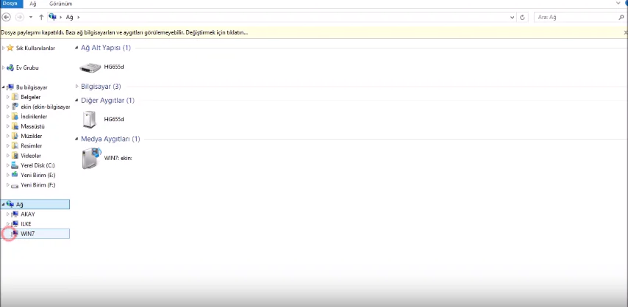Select ILKE computer in tree
Image resolution: width=628 pixels, height=307 pixels.
(x=26, y=224)
